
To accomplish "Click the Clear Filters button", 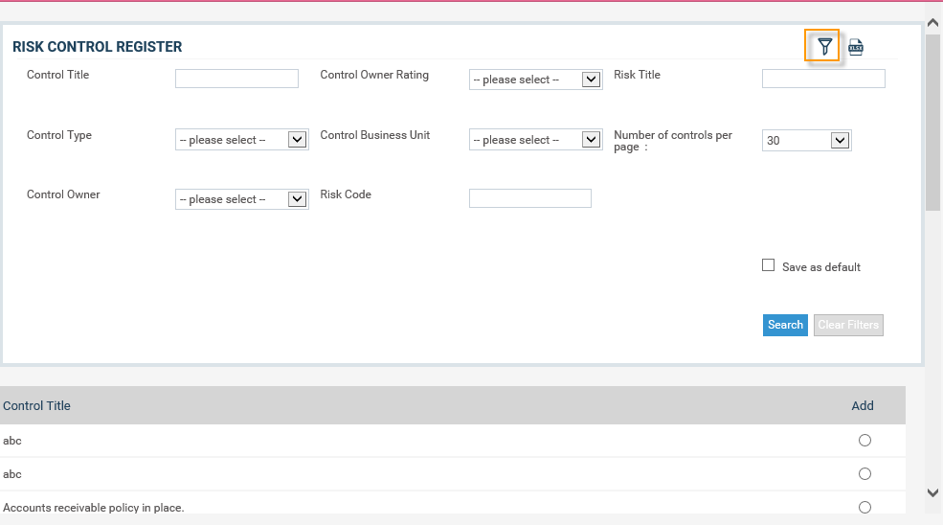I will (x=848, y=325).
